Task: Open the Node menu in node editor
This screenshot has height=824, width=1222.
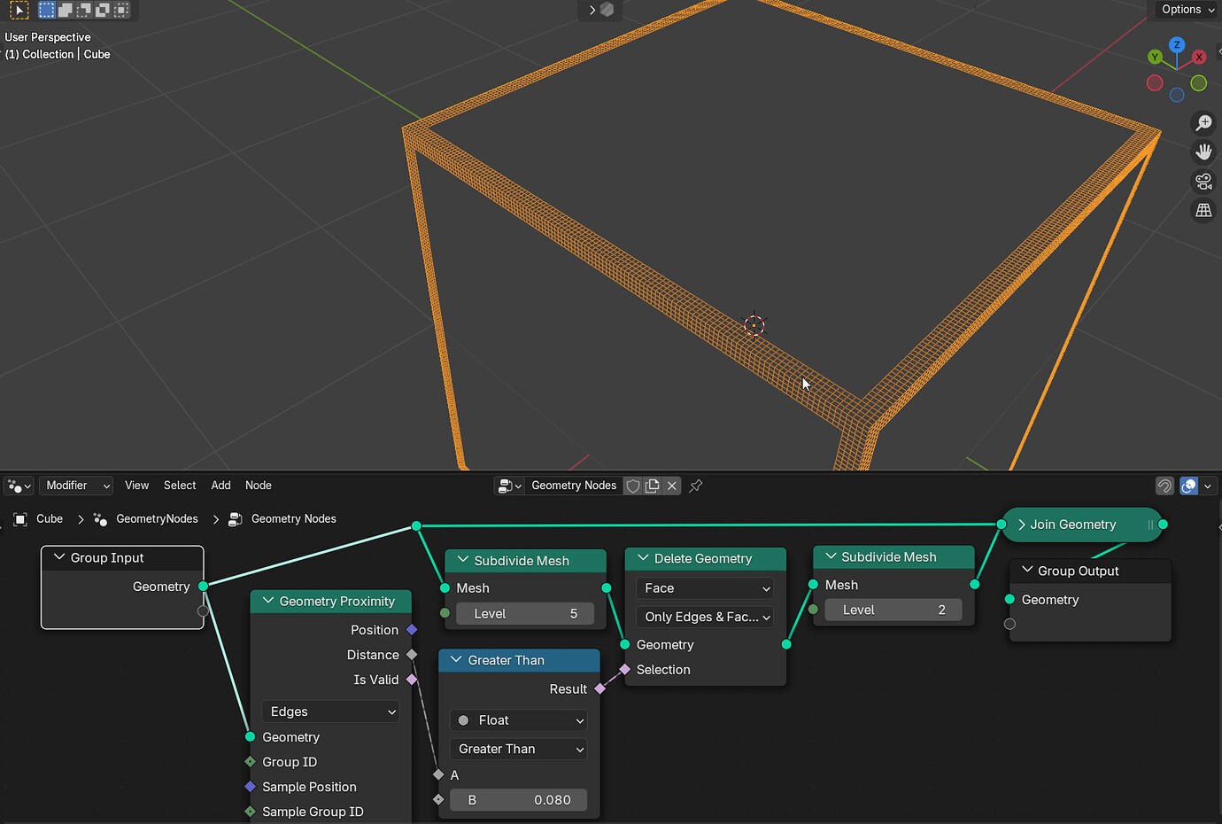Action: click(x=259, y=486)
